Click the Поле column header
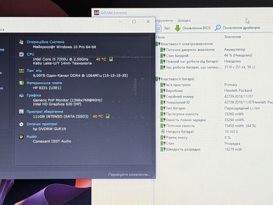The width and height of the screenshot is (273, 205). point(160,37)
